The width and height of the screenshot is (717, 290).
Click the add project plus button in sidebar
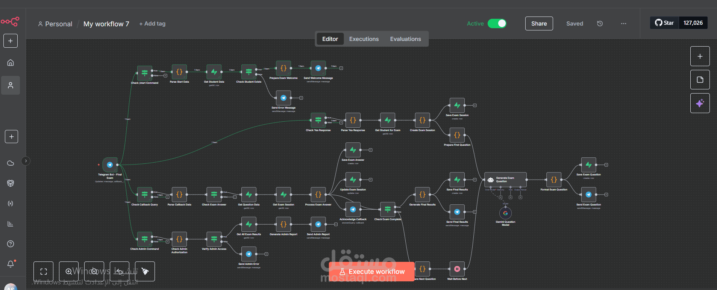point(11,137)
